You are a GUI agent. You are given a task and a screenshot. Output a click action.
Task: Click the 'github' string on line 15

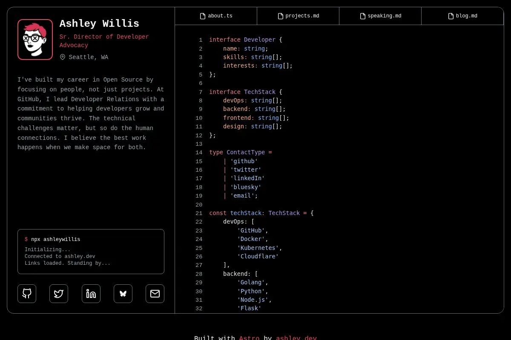pyautogui.click(x=244, y=161)
